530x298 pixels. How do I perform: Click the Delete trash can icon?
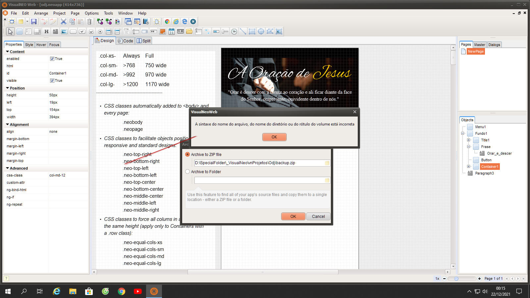point(89,22)
